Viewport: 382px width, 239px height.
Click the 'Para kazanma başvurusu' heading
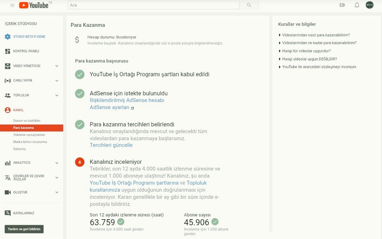pyautogui.click(x=101, y=61)
